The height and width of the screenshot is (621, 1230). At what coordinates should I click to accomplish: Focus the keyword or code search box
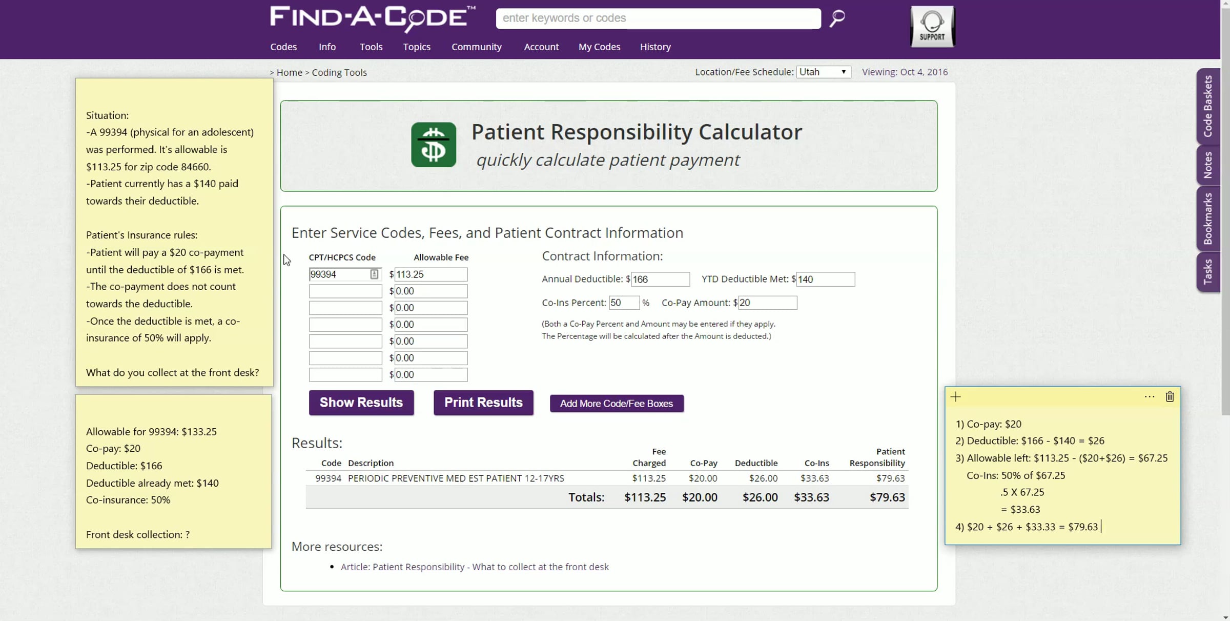[x=658, y=18]
